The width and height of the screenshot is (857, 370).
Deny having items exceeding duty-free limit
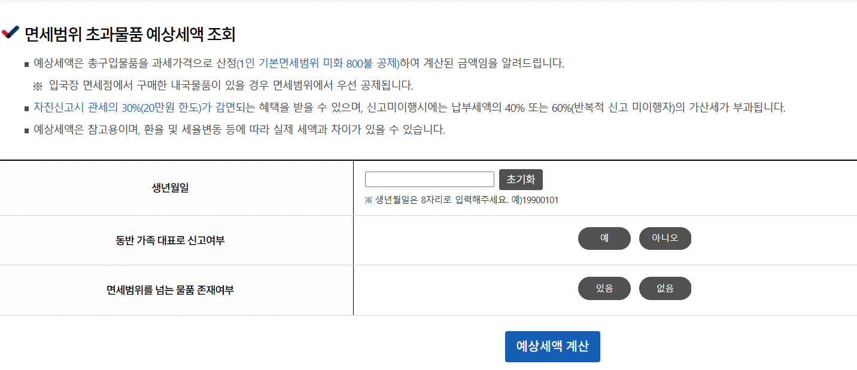tap(665, 288)
